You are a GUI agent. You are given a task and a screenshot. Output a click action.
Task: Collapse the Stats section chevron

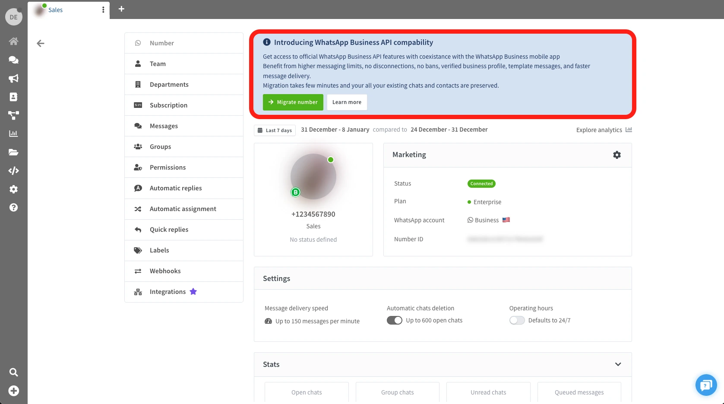point(618,364)
